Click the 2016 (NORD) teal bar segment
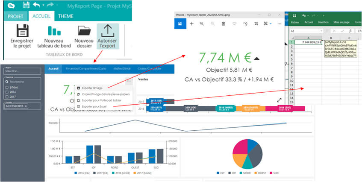 (x=226, y=109)
